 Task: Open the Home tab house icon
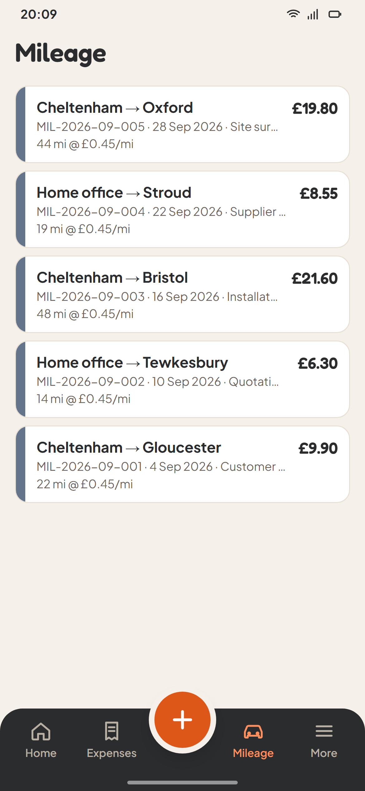pyautogui.click(x=41, y=731)
